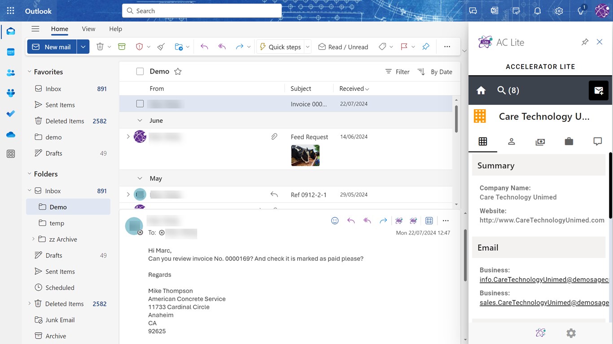Expand the Quick steps dropdown arrow
Viewport: 613px width, 344px height.
tap(308, 47)
